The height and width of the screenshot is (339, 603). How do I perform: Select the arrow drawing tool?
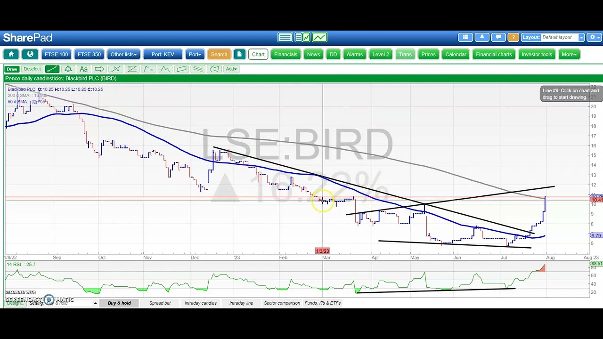[x=99, y=69]
